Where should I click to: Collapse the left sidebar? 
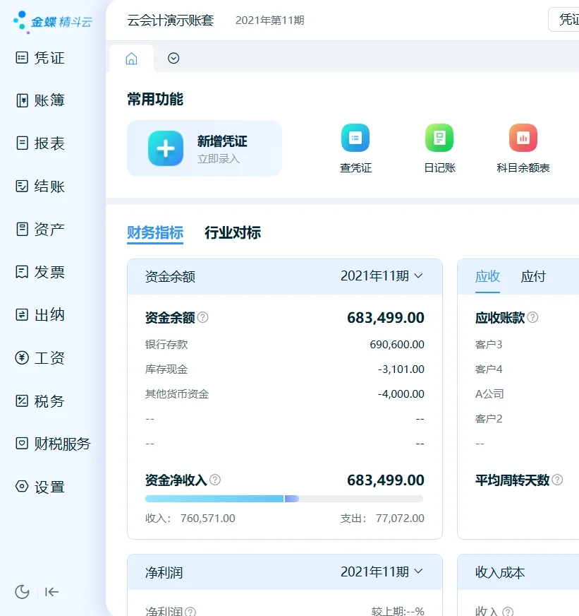pyautogui.click(x=51, y=592)
